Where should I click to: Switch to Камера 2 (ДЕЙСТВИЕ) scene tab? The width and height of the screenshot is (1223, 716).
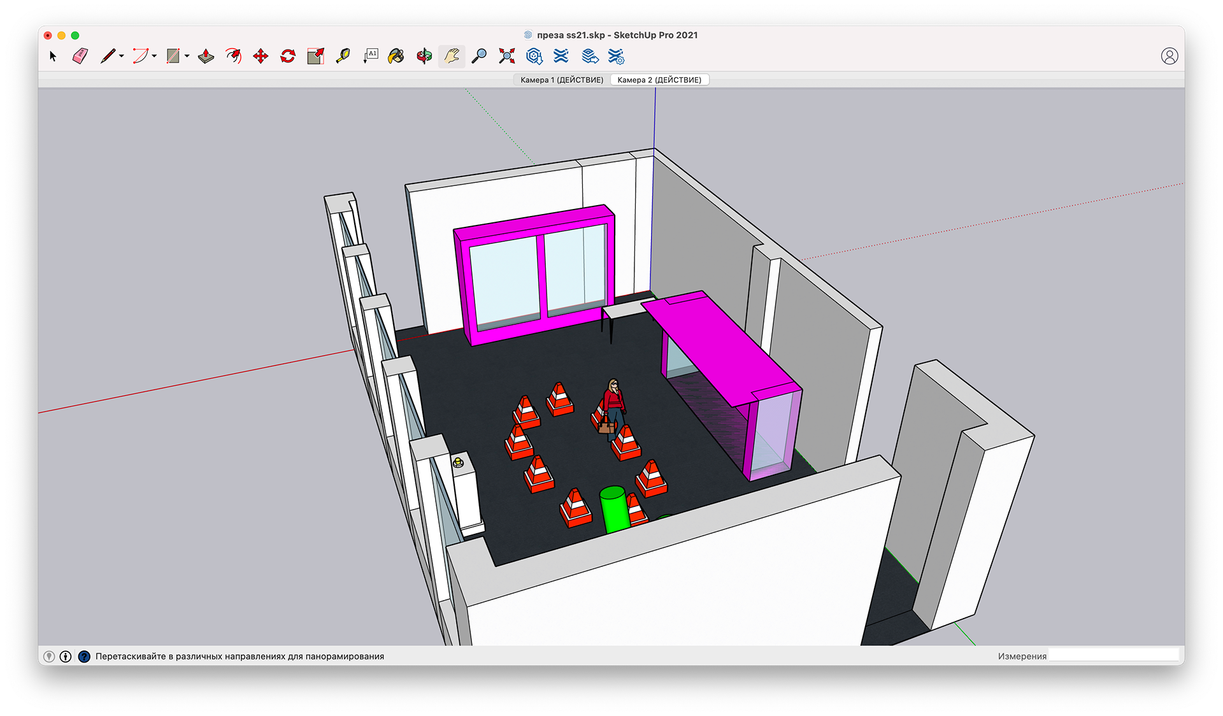(x=659, y=80)
